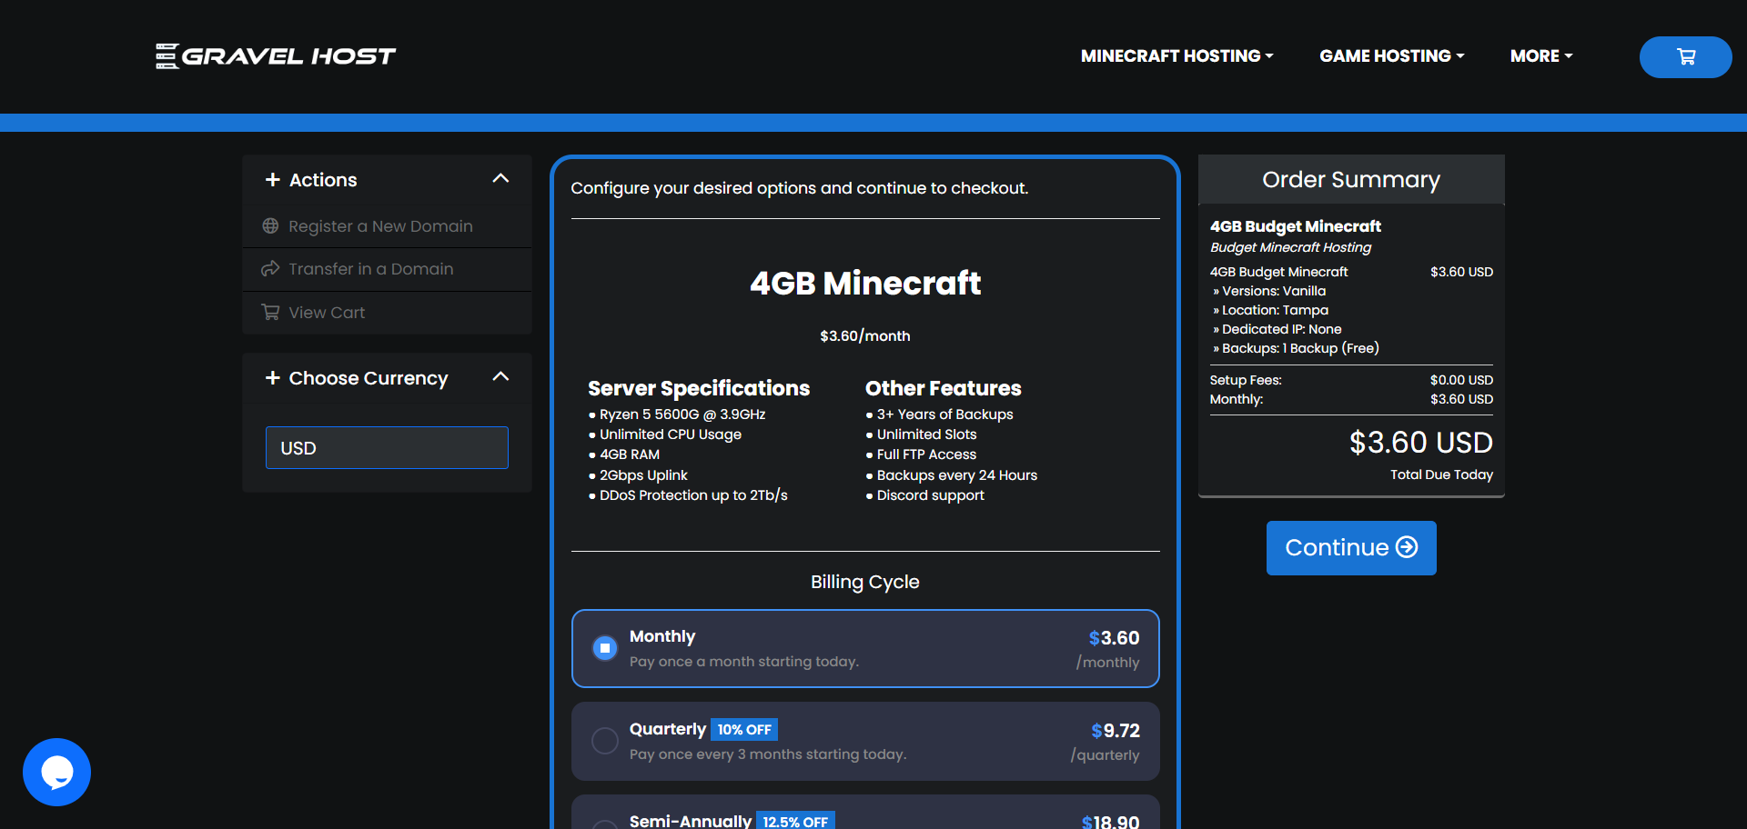Collapse the Actions section chevron

coord(500,178)
